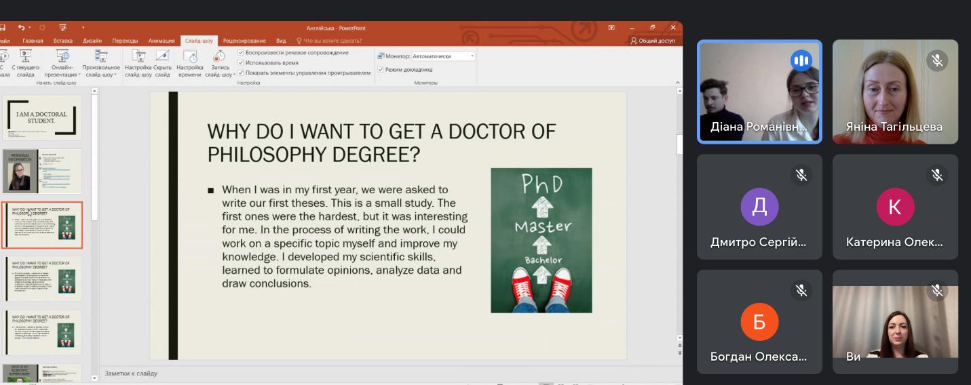Screen dimensions: 971x385
Task: Click Общий доступ share button
Action: 653,41
